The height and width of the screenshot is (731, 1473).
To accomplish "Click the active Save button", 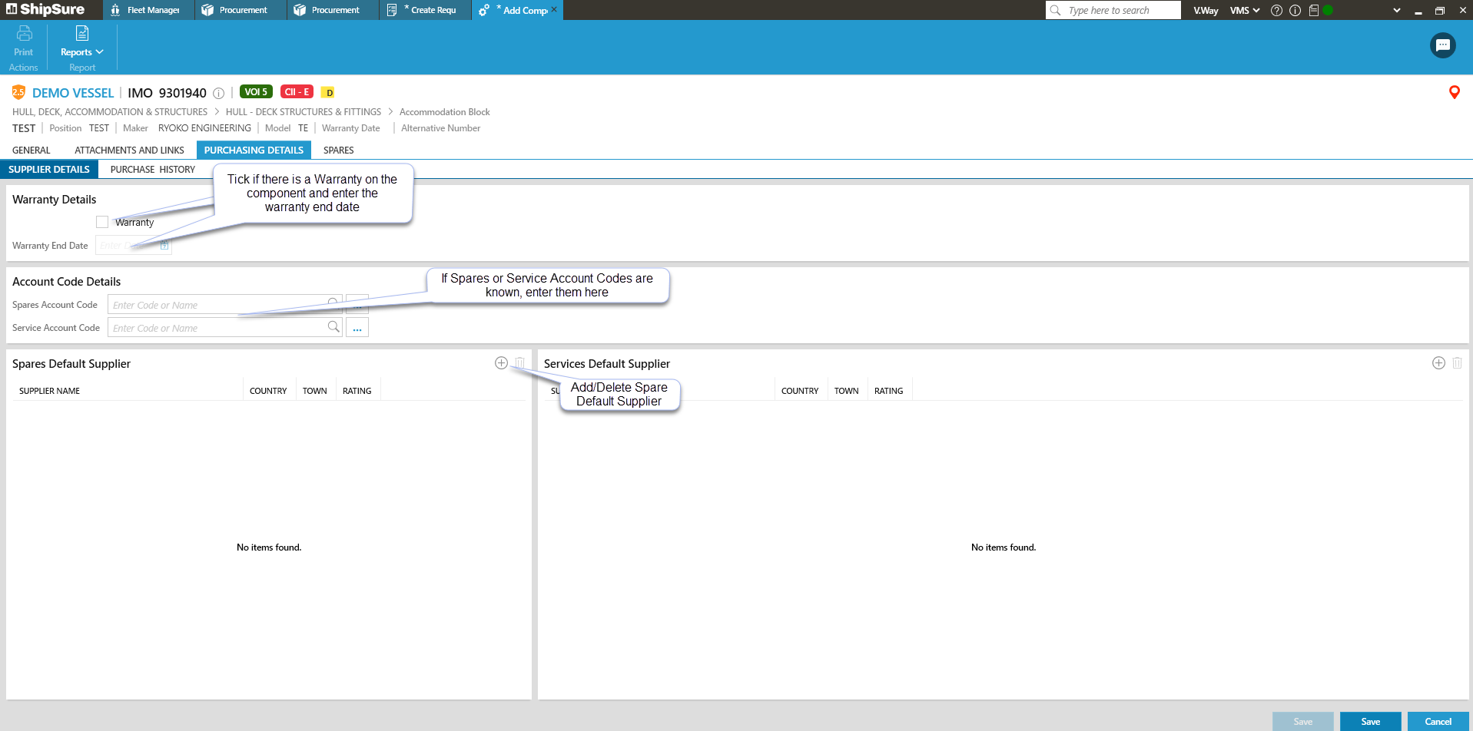I will pyautogui.click(x=1370, y=722).
